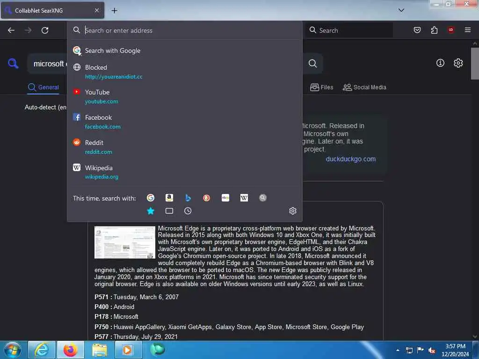Click the muted volume tray icon

tap(431, 350)
